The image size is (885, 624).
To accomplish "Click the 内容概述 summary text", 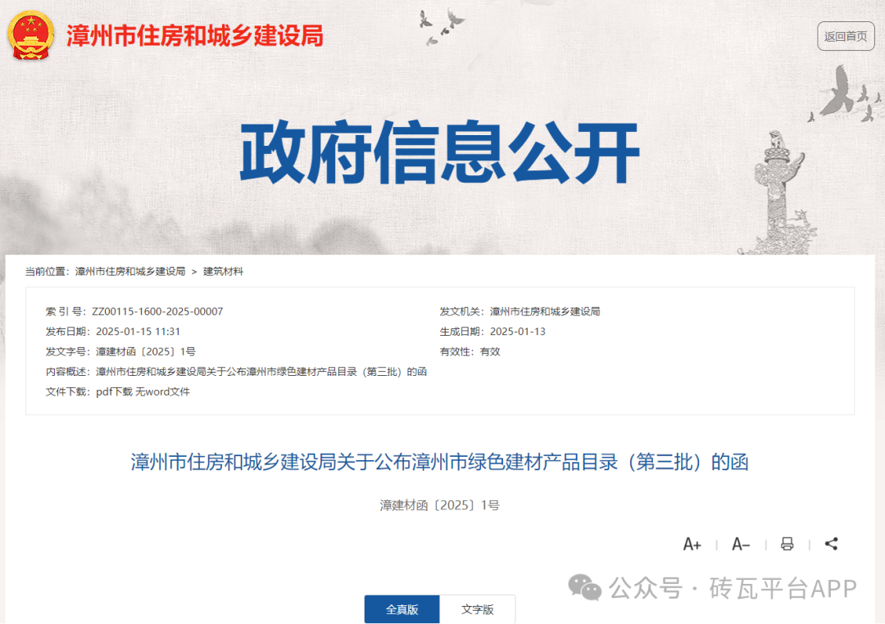I will point(261,372).
